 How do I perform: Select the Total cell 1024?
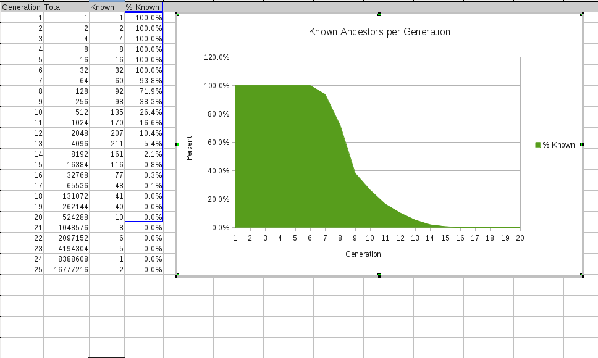(x=66, y=123)
